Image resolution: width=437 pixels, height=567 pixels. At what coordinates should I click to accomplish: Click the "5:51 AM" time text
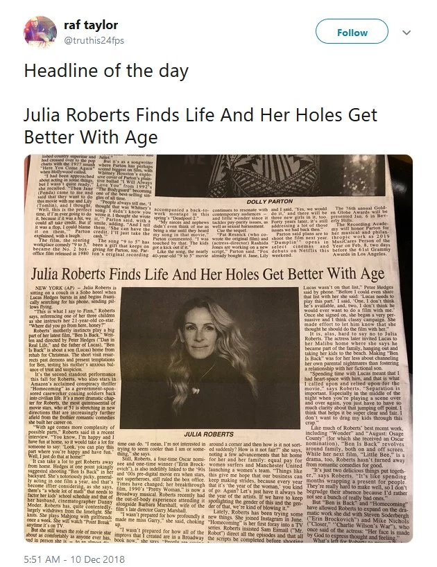[x=42, y=559]
